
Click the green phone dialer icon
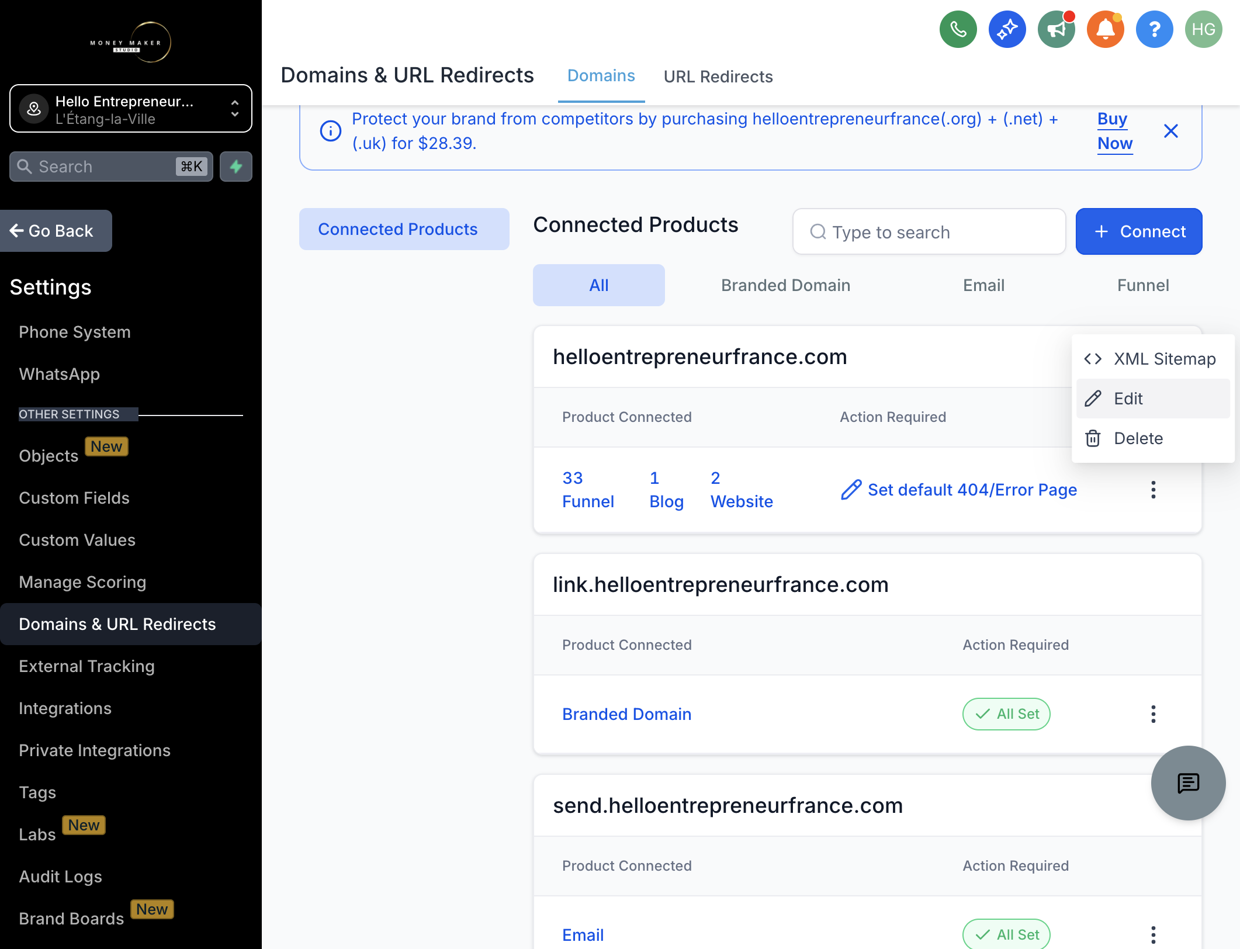tap(958, 29)
